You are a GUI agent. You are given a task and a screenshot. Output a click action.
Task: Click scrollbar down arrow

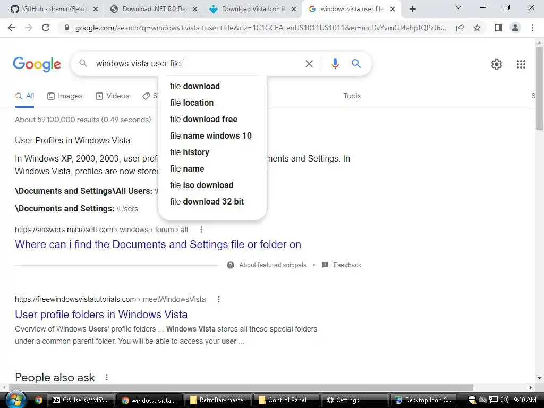(x=539, y=378)
